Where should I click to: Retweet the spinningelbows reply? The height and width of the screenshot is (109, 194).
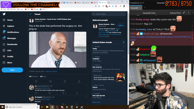click(49, 93)
